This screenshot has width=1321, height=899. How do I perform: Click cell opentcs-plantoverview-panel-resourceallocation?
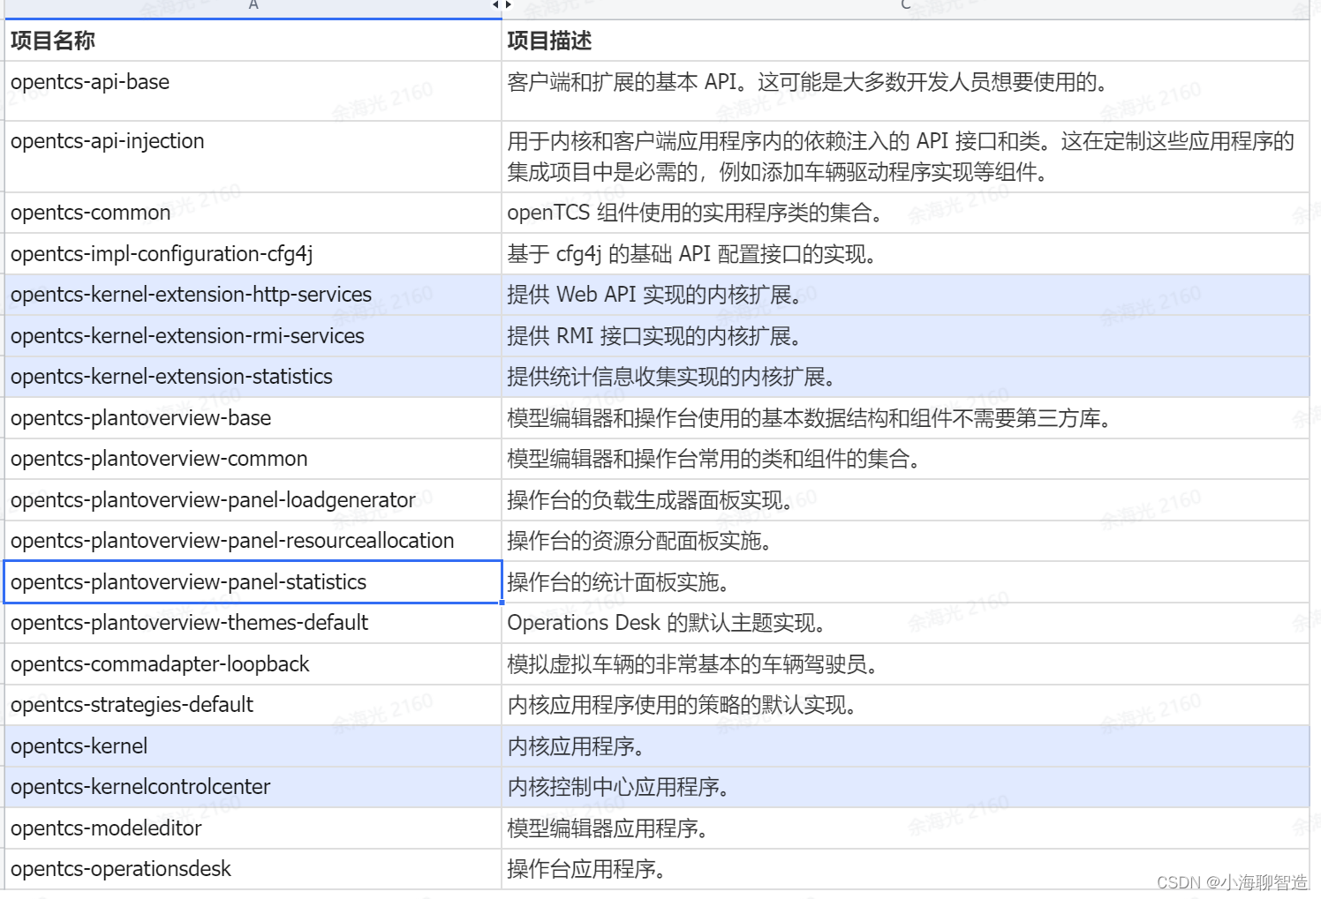253,541
